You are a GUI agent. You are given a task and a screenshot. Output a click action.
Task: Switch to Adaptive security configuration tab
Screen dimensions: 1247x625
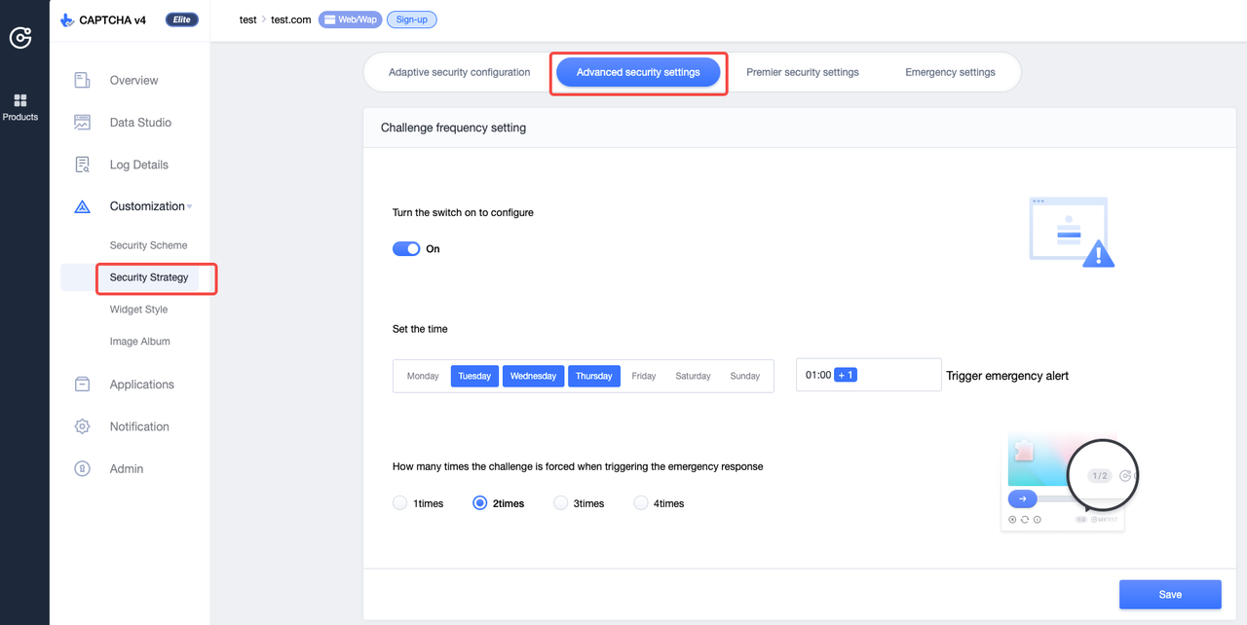click(x=459, y=72)
